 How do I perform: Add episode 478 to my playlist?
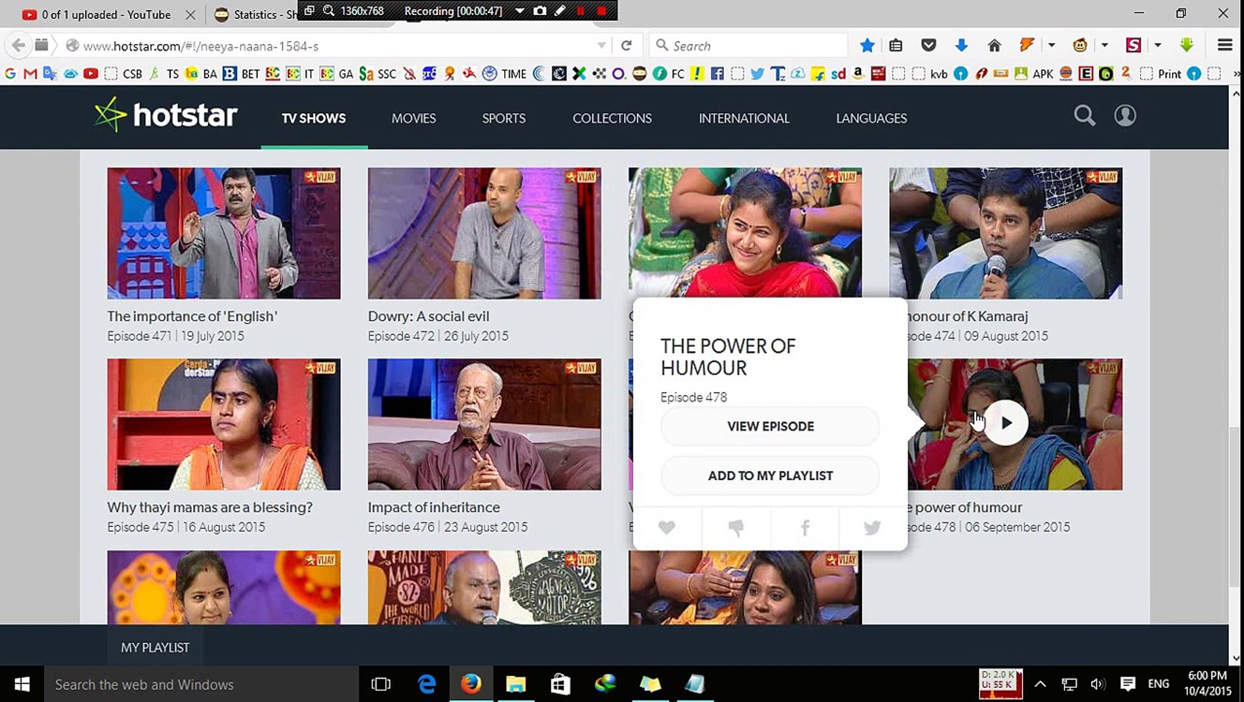point(770,476)
